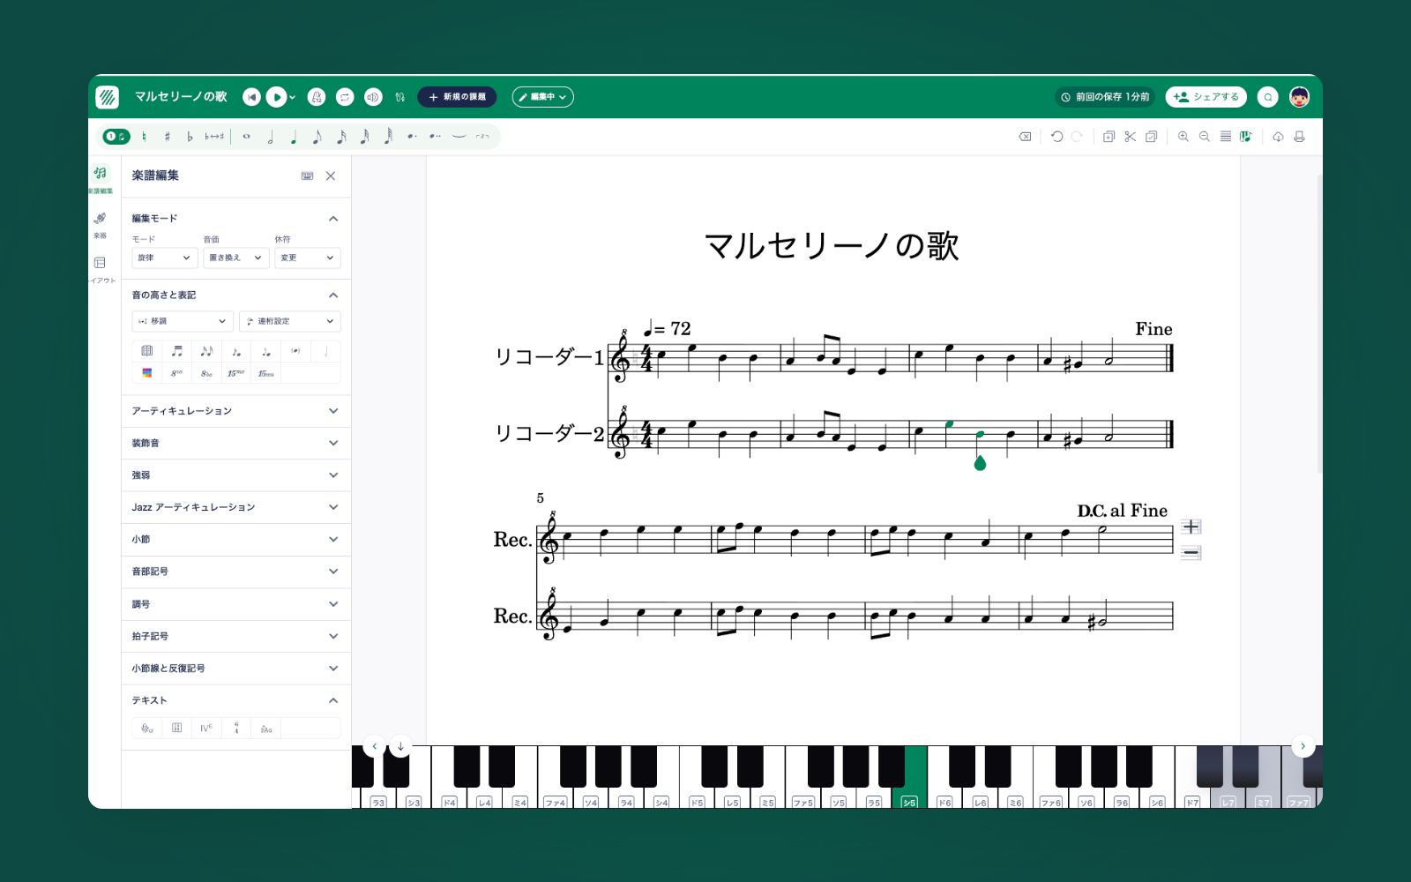1411x882 pixels.
Task: Zoom out of the score
Action: tap(1204, 137)
